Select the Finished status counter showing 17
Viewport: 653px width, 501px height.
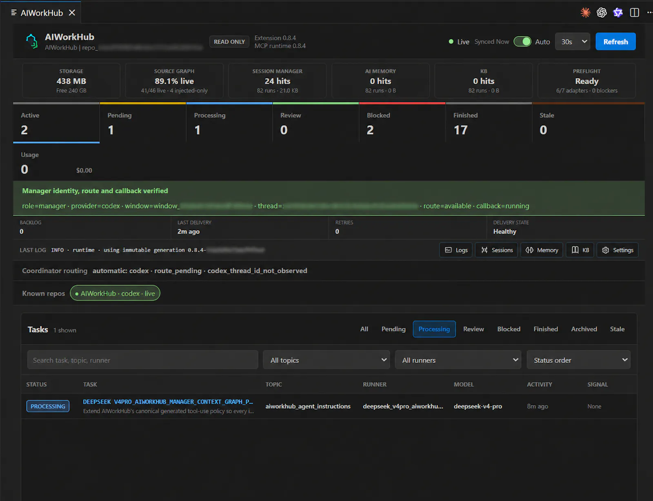coord(489,123)
